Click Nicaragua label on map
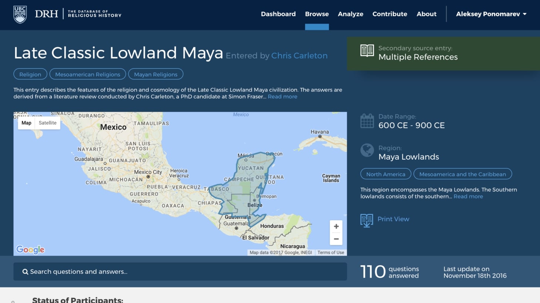 (x=293, y=246)
